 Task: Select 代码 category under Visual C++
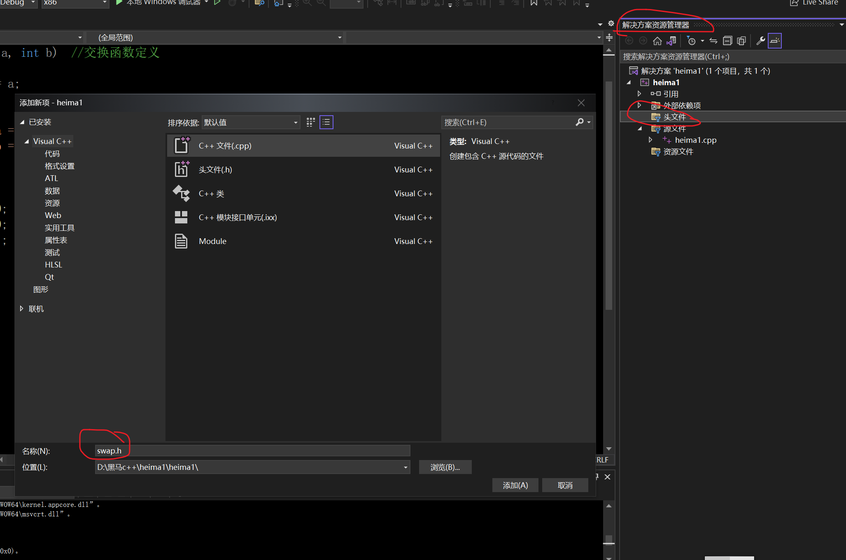coord(52,153)
